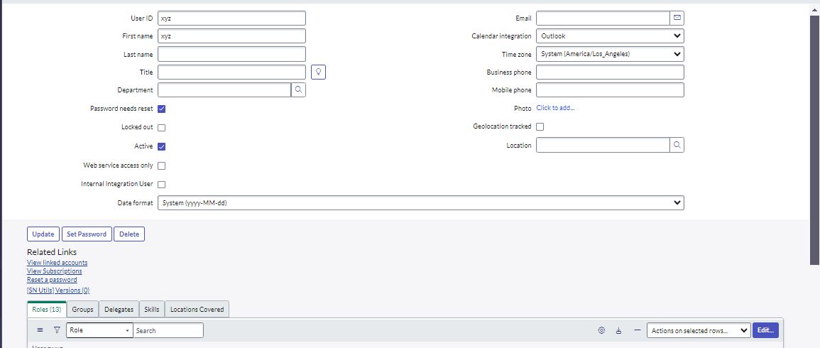Viewport: 820px width, 348px height.
Task: Enable Geolocation tracked checkbox
Action: click(540, 126)
